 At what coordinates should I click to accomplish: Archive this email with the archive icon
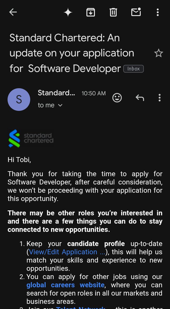pos(91,12)
